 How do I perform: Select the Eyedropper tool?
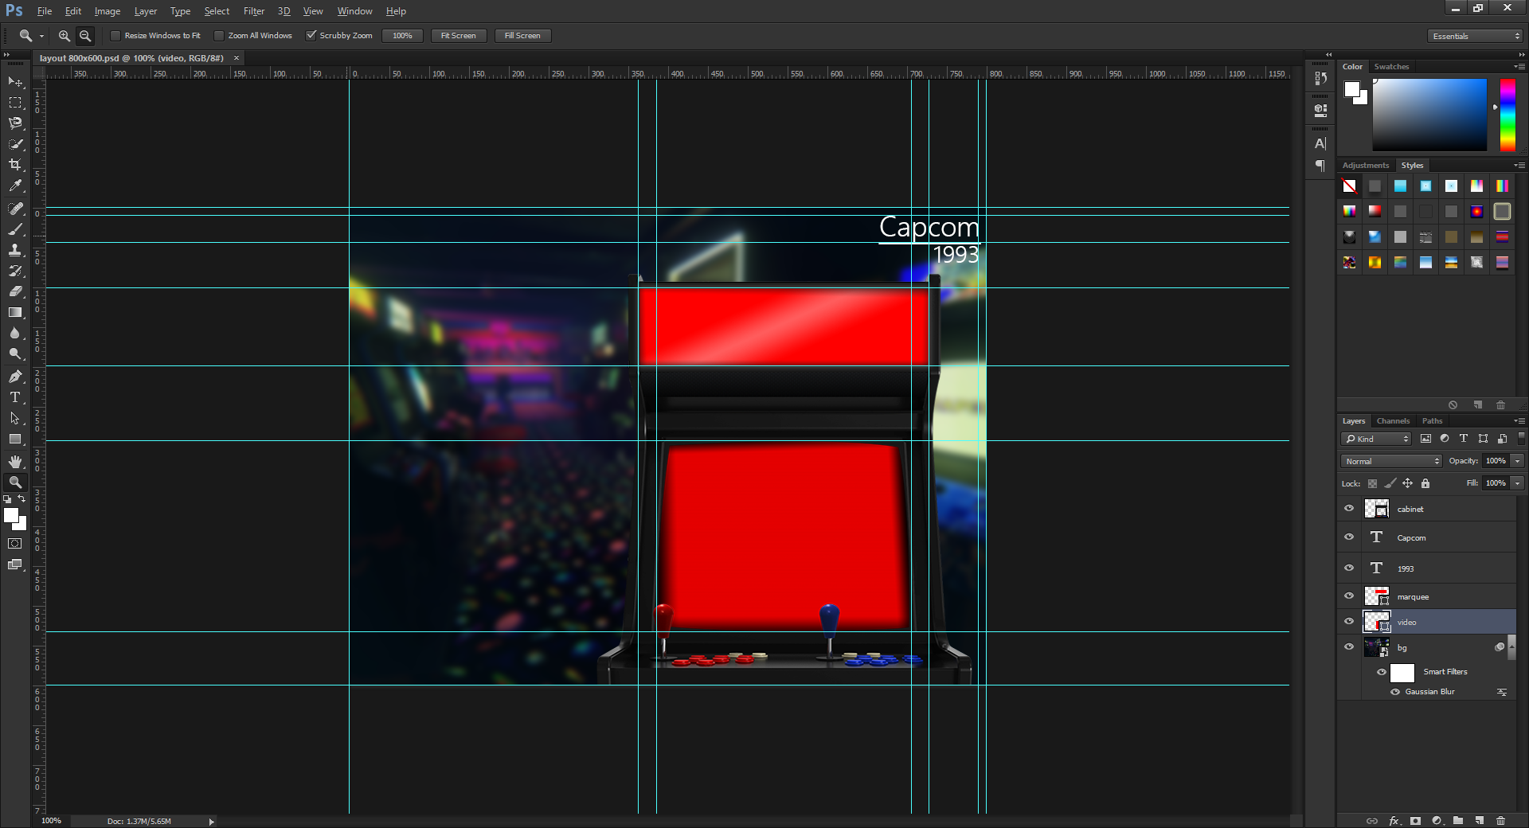coord(15,186)
